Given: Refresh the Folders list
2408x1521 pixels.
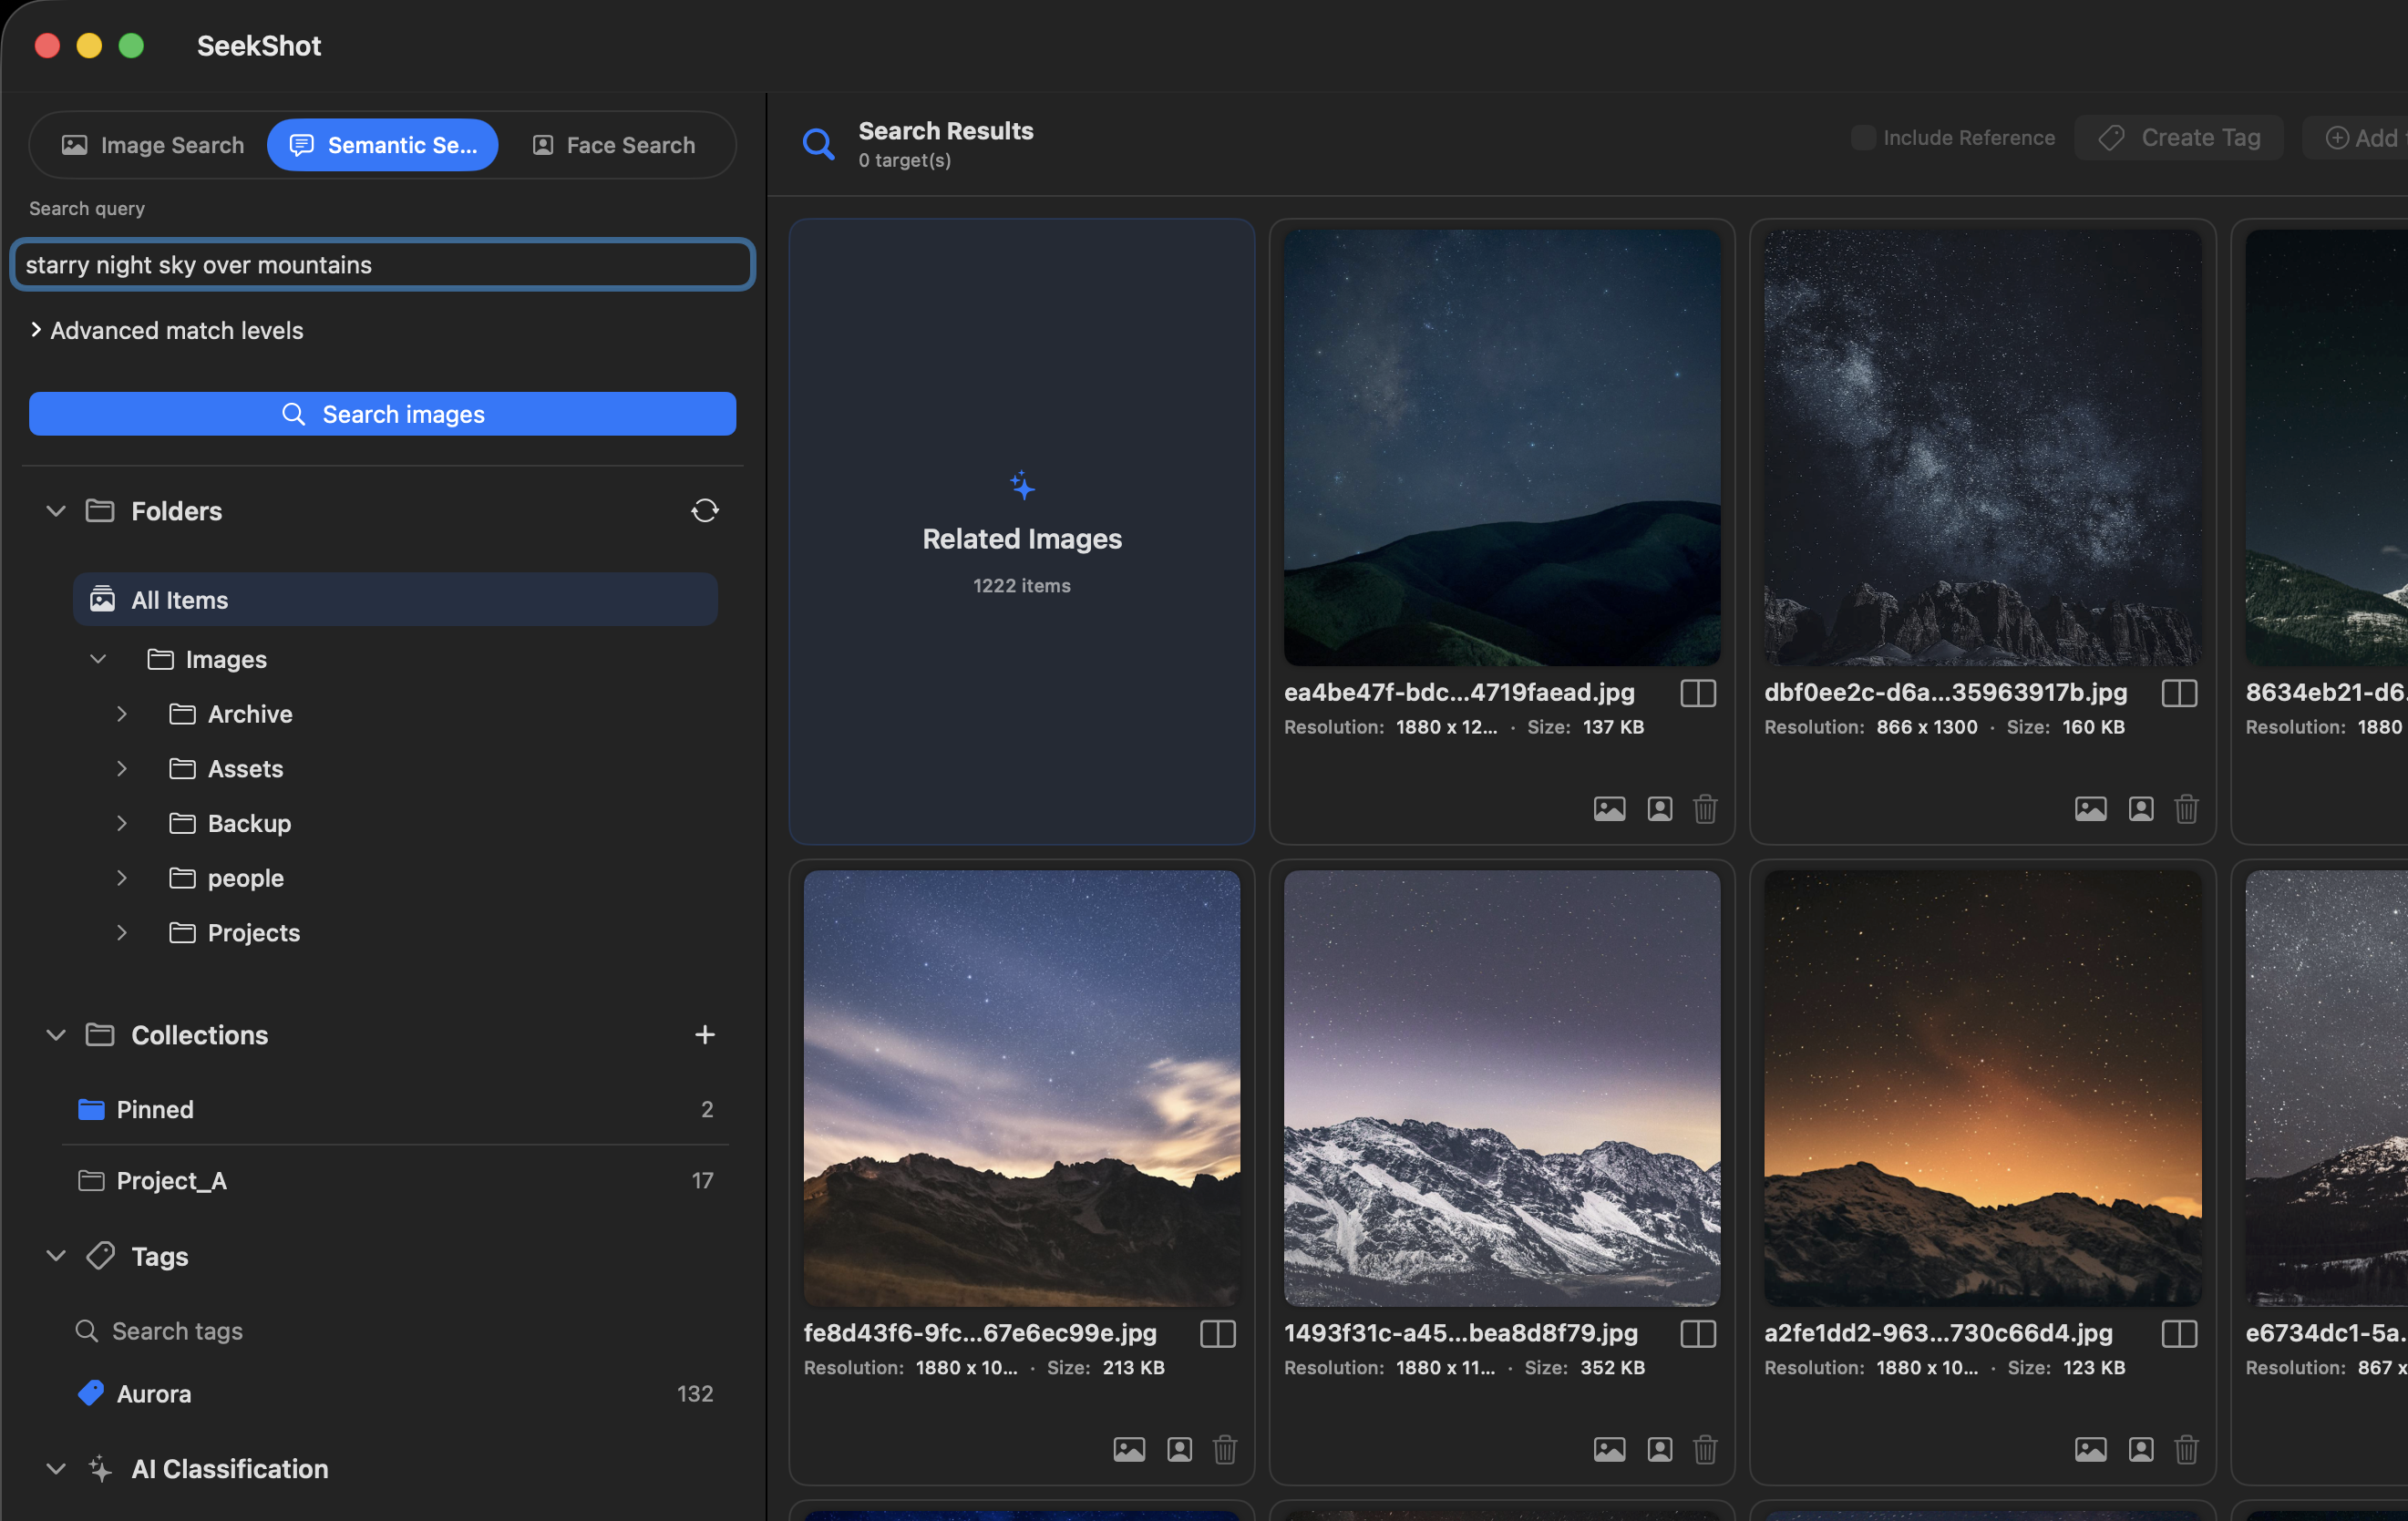Looking at the screenshot, I should [704, 511].
